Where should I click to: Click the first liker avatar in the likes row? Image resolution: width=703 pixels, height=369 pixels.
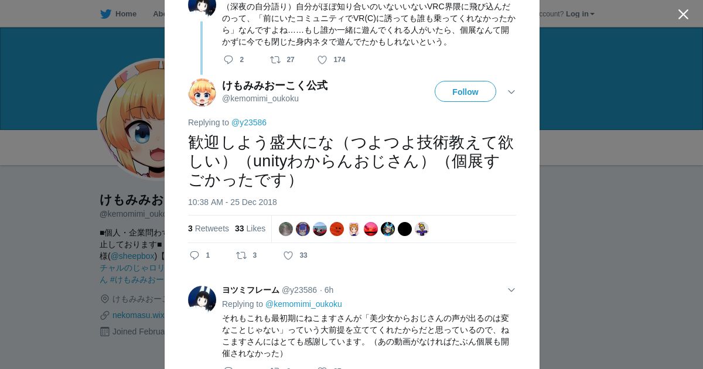pyautogui.click(x=286, y=229)
